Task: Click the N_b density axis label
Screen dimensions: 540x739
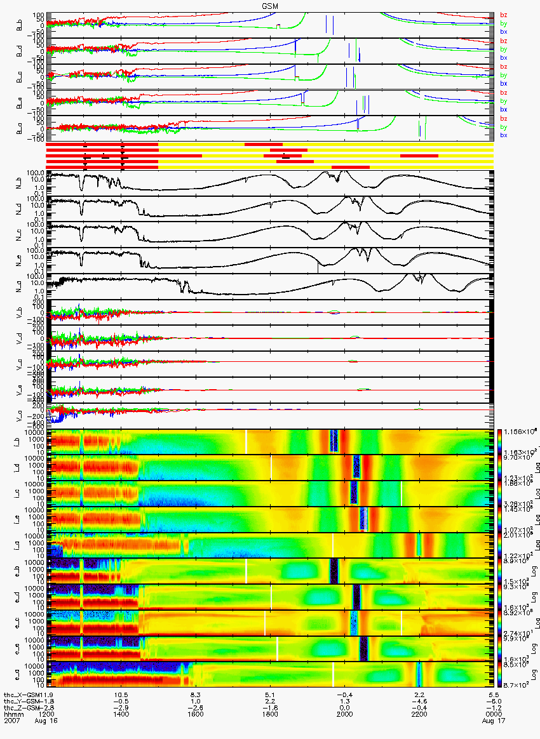Action: click(x=20, y=183)
